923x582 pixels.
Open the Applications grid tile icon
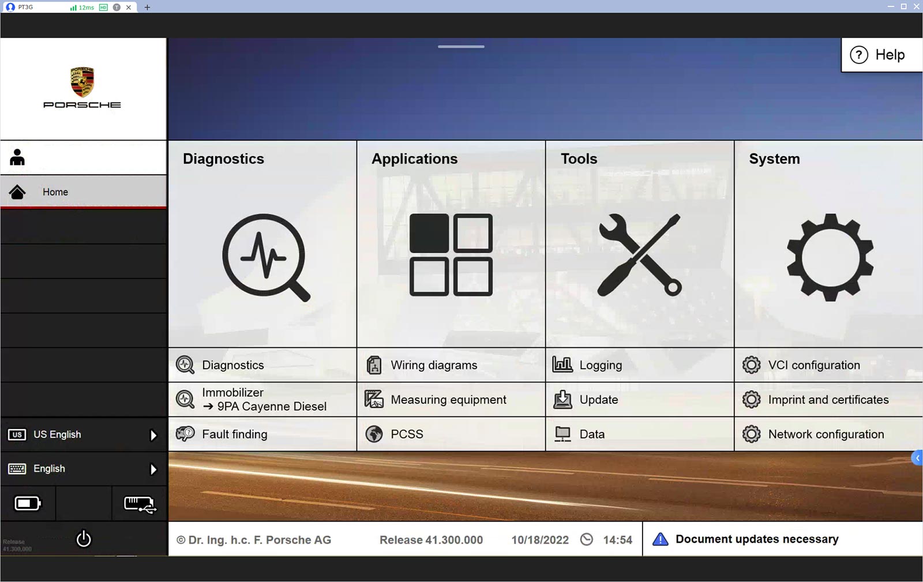[451, 254]
